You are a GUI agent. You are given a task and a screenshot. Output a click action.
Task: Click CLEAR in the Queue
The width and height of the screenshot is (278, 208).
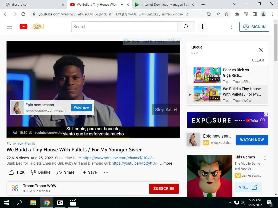coord(258,60)
